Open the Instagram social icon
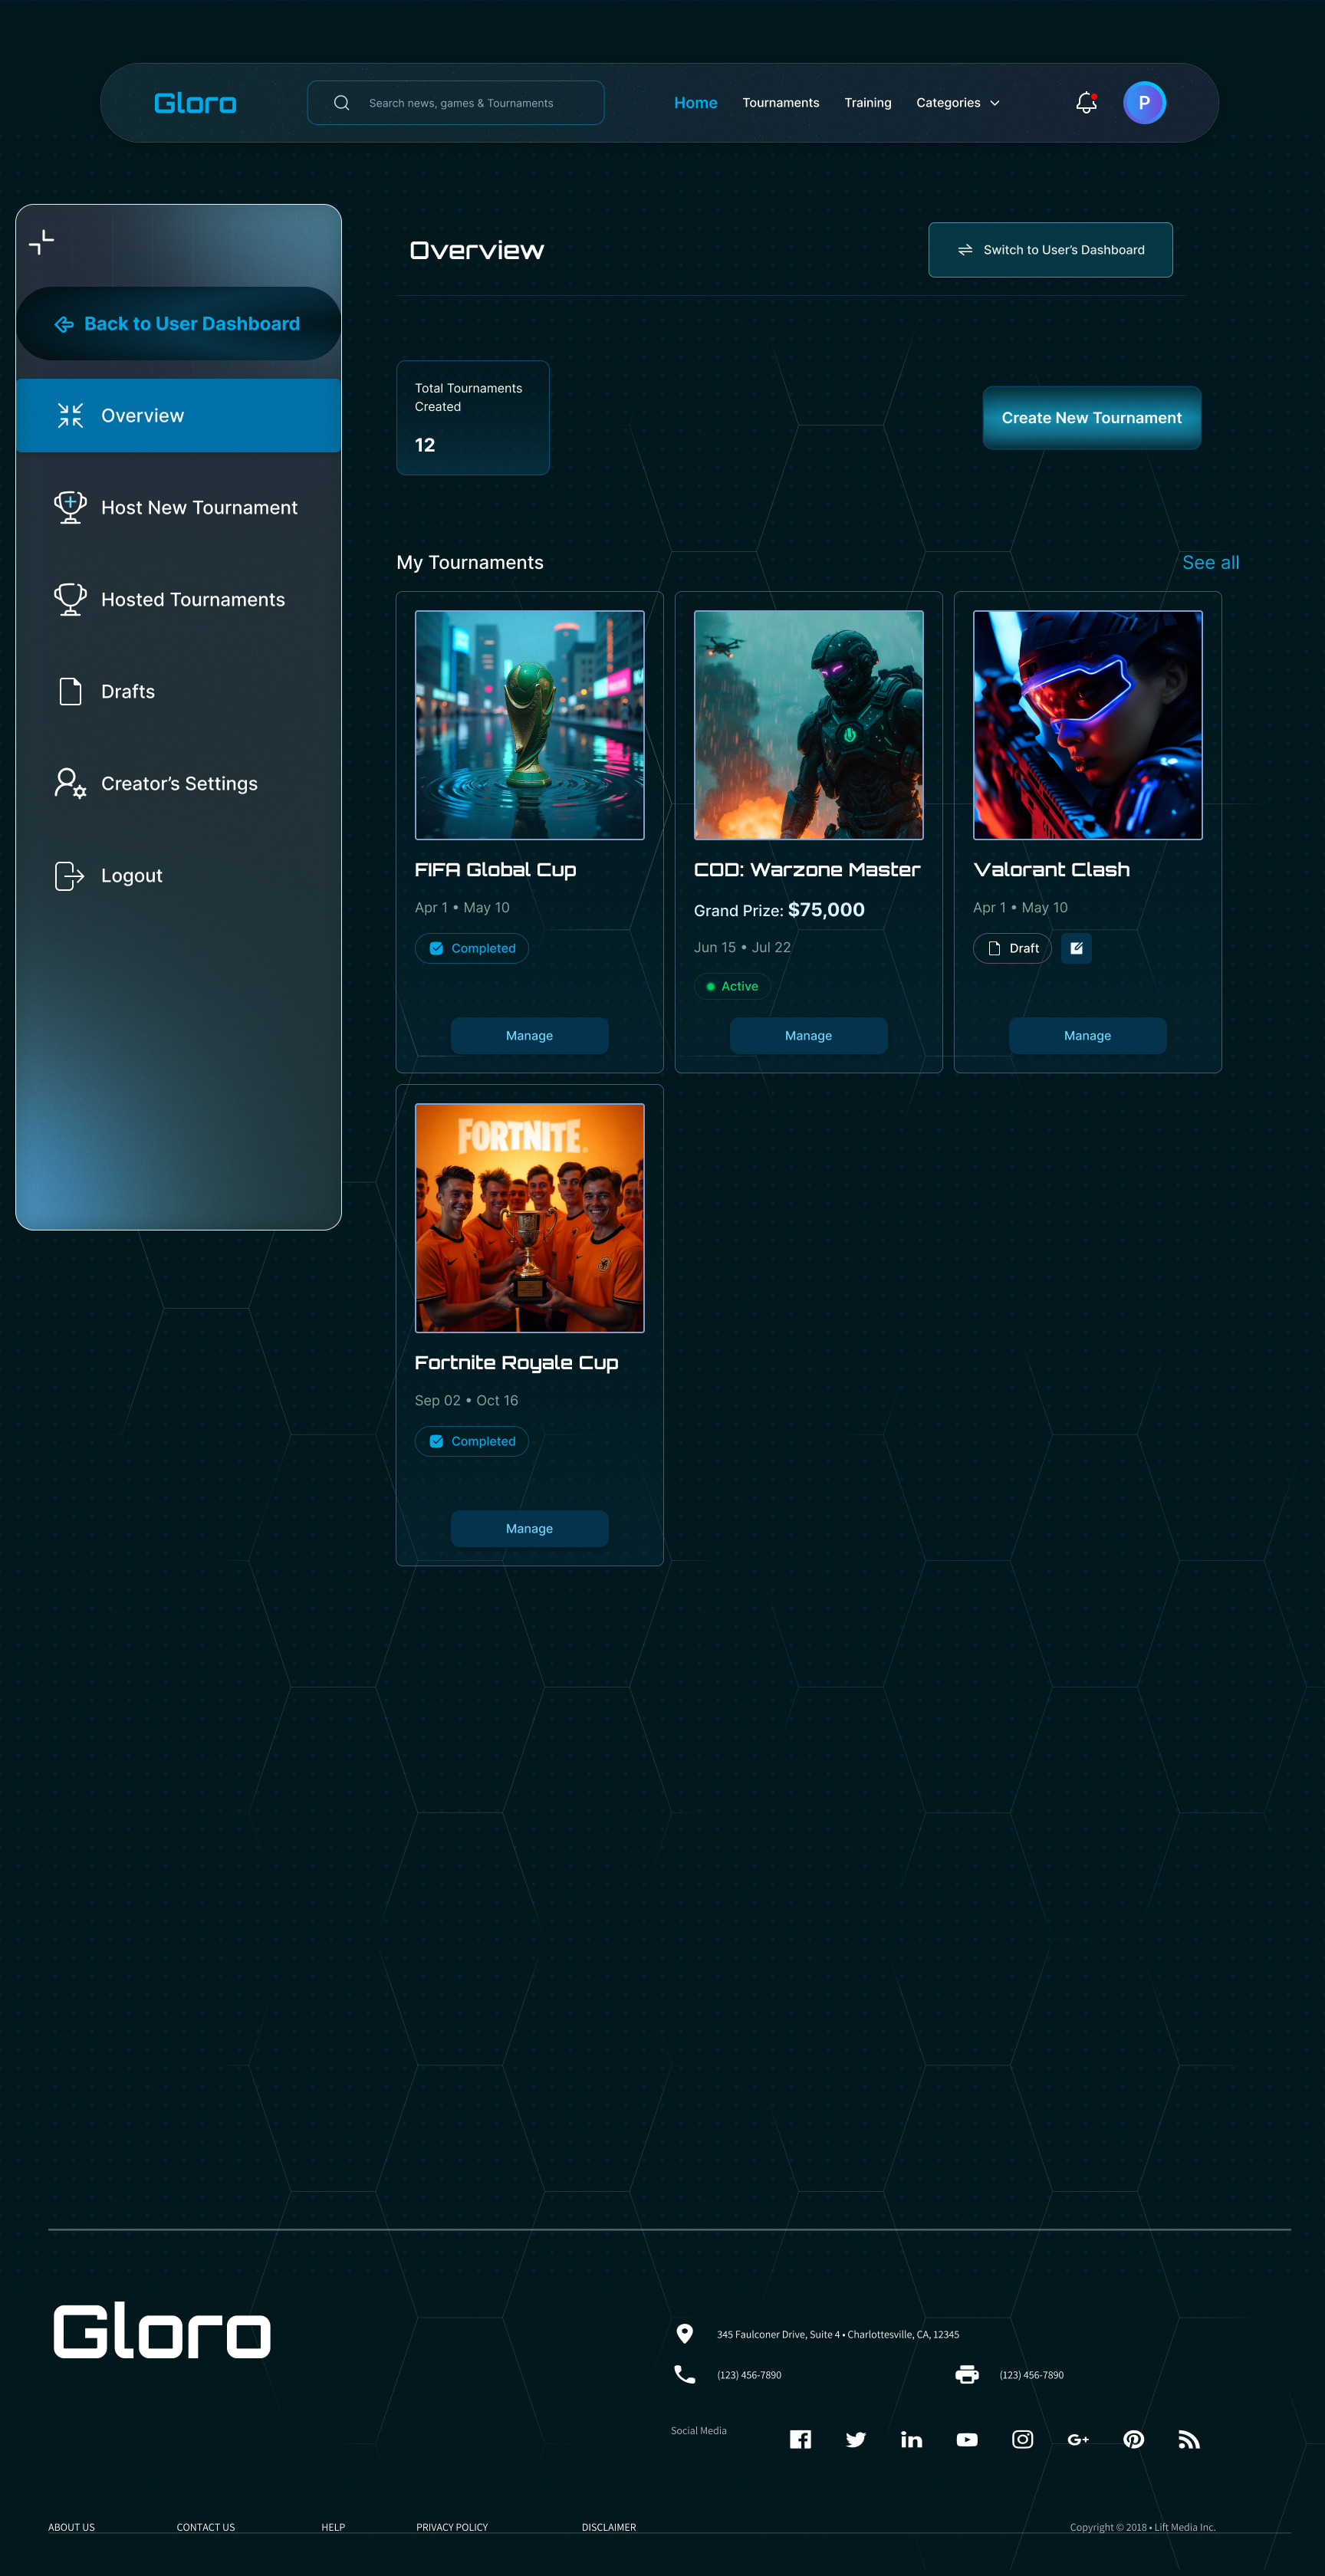Viewport: 1325px width, 2576px height. 1022,2439
